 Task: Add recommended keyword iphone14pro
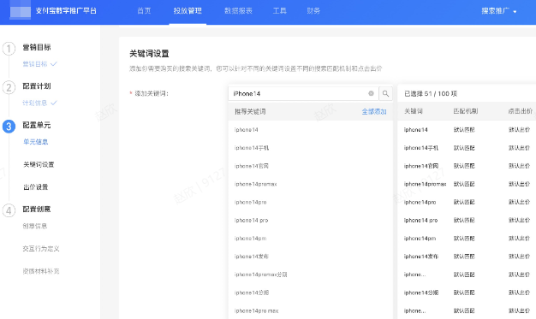coord(250,202)
